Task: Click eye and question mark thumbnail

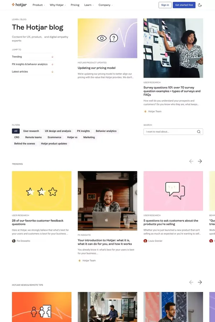Action: [x=107, y=38]
